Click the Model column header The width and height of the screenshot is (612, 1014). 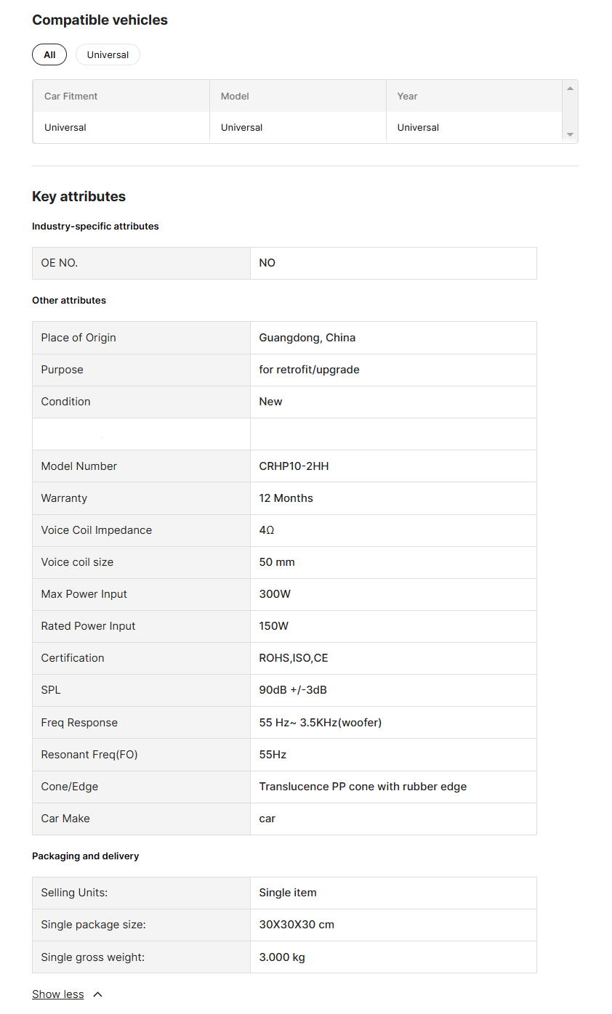coord(235,96)
